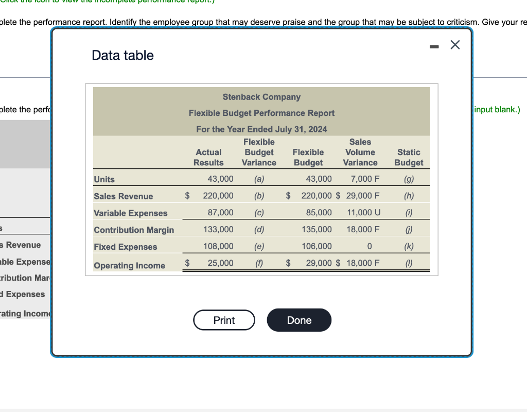Click the Stenback Company report heading
527x412 pixels.
(261, 97)
